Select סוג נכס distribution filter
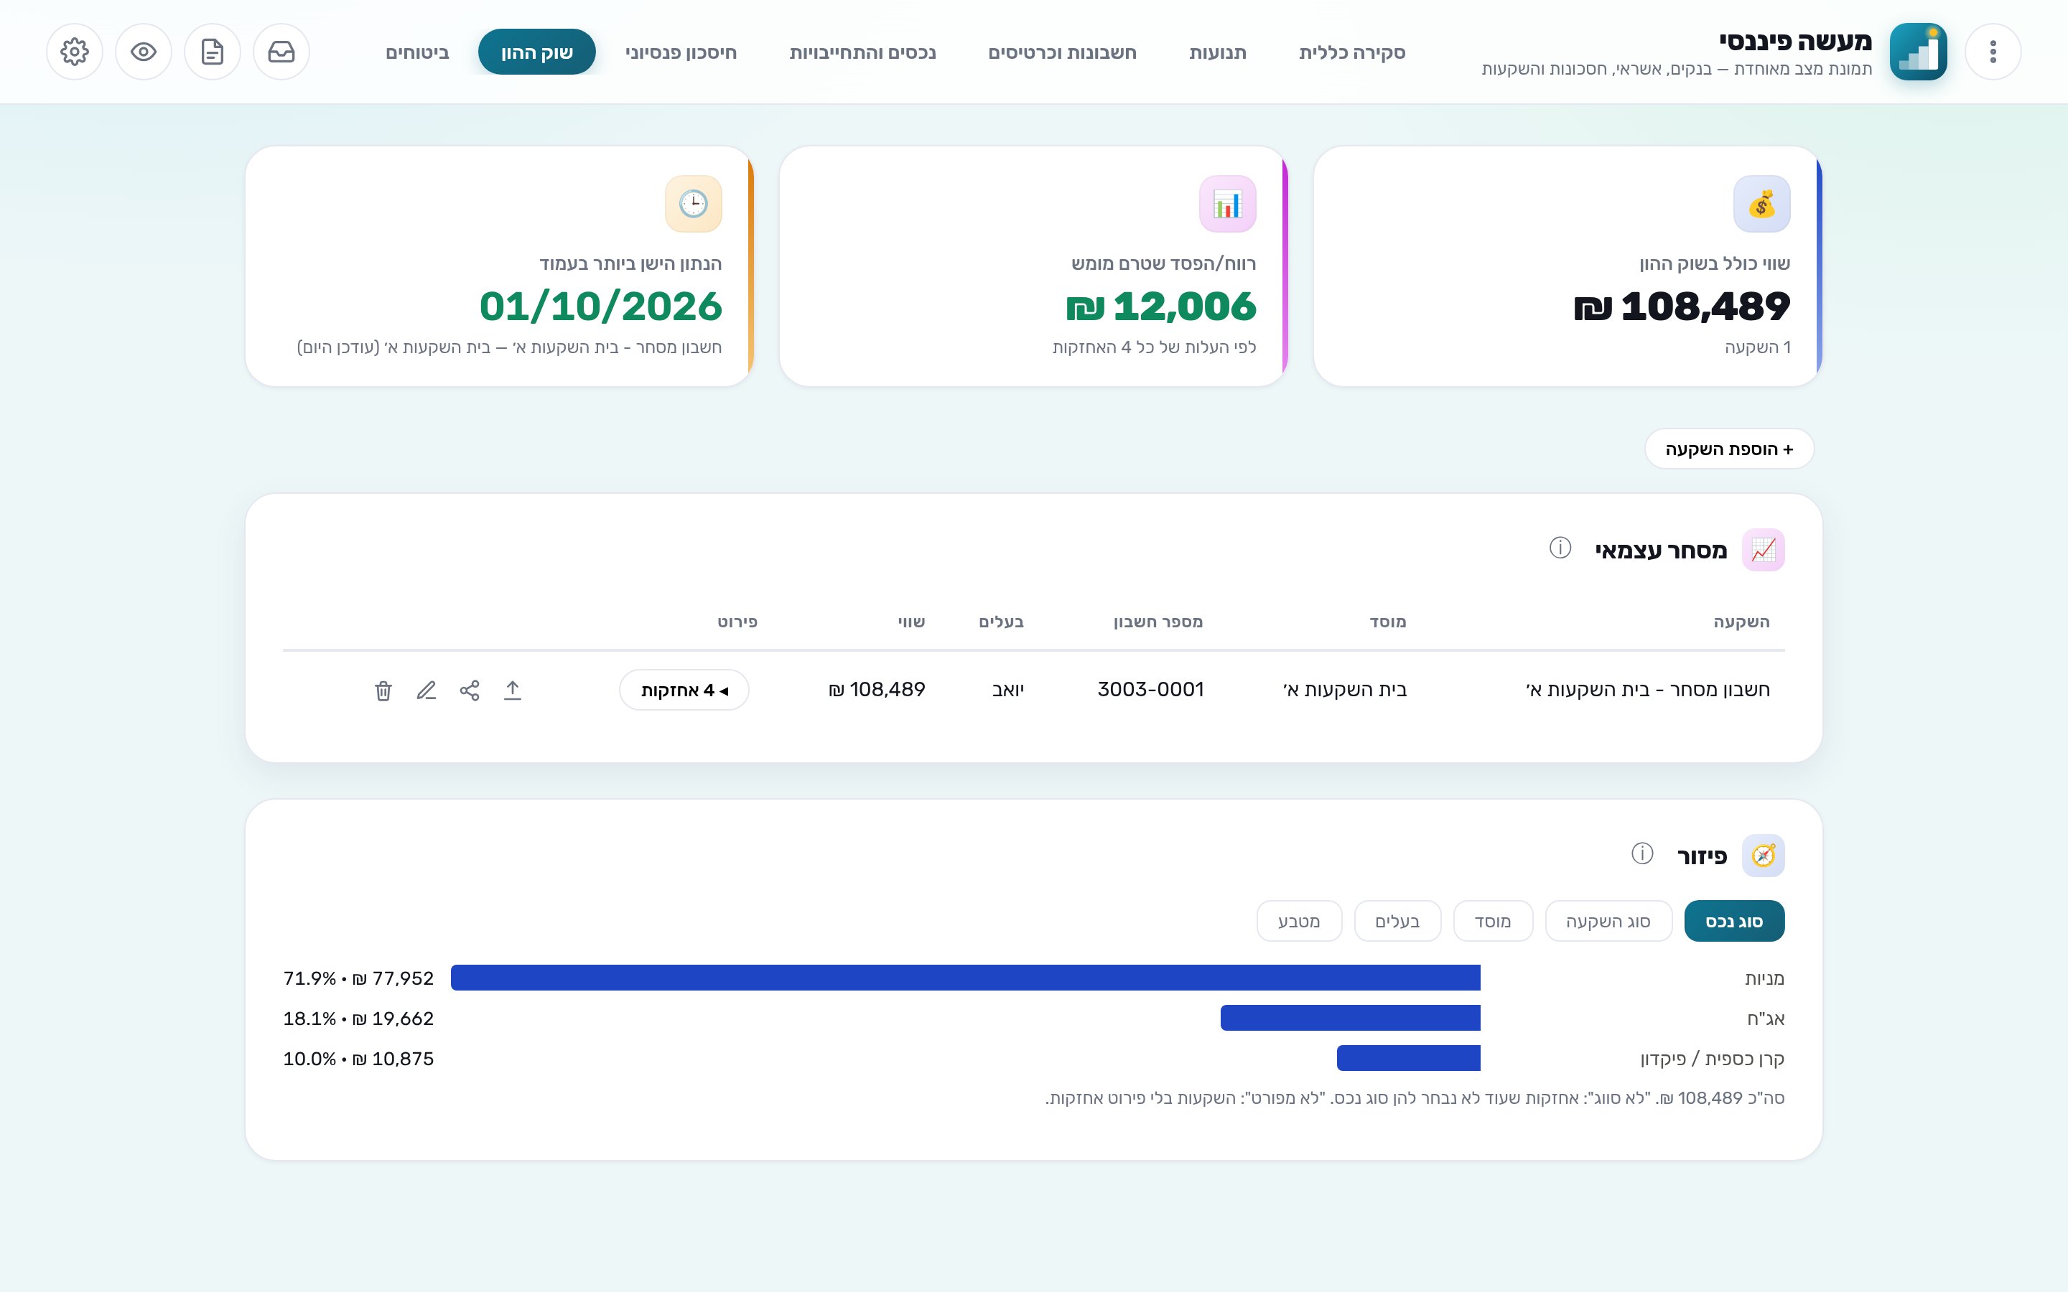The image size is (2068, 1292). 1734,921
